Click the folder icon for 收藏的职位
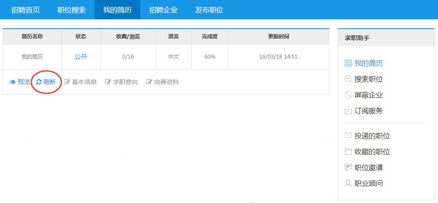438x203 pixels. (348, 151)
